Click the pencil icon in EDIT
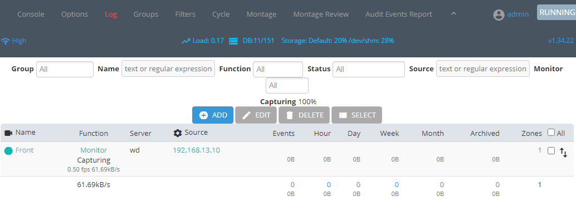This screenshot has height=220, width=576. point(246,115)
